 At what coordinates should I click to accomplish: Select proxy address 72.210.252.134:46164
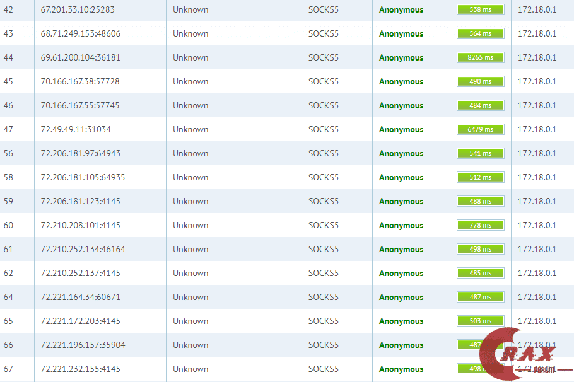pos(83,250)
